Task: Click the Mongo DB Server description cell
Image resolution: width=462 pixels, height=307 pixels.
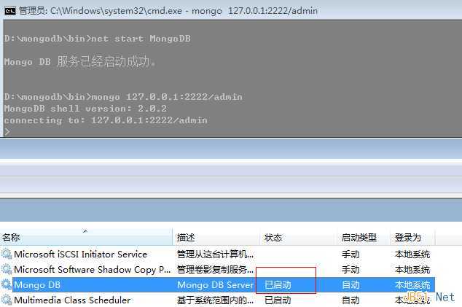Action: coord(215,285)
